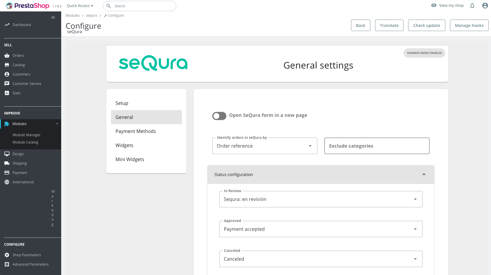Open Module Manager submenu item
Image resolution: width=491 pixels, height=275 pixels.
point(26,135)
